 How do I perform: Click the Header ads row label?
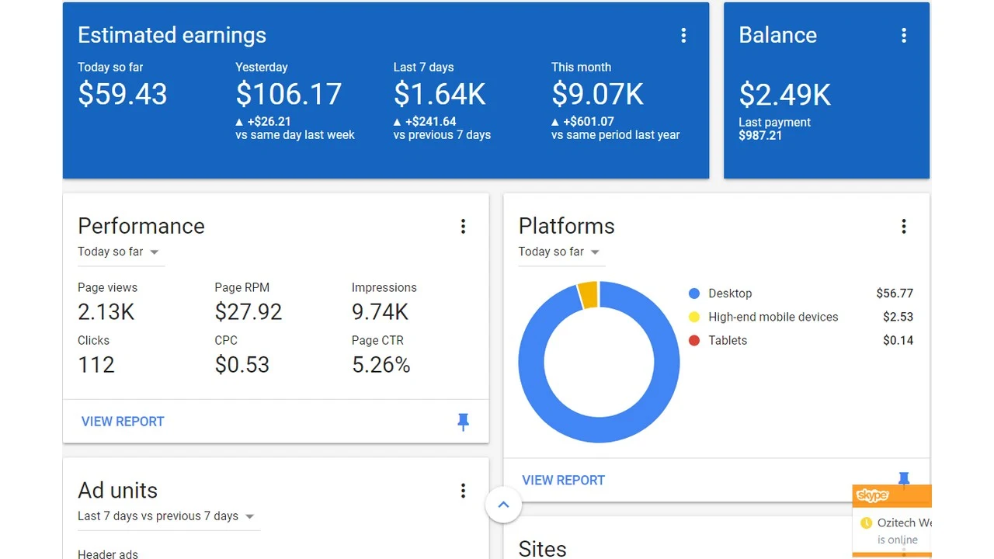tap(108, 554)
